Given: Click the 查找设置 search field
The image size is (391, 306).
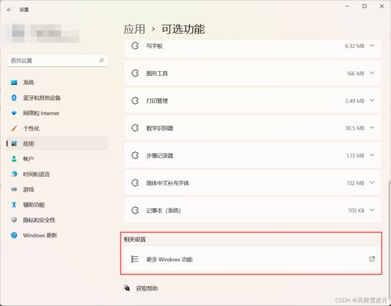Looking at the screenshot, I should coord(57,60).
